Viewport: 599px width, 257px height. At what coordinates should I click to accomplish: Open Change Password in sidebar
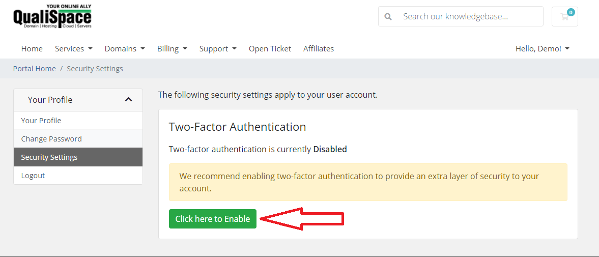51,139
